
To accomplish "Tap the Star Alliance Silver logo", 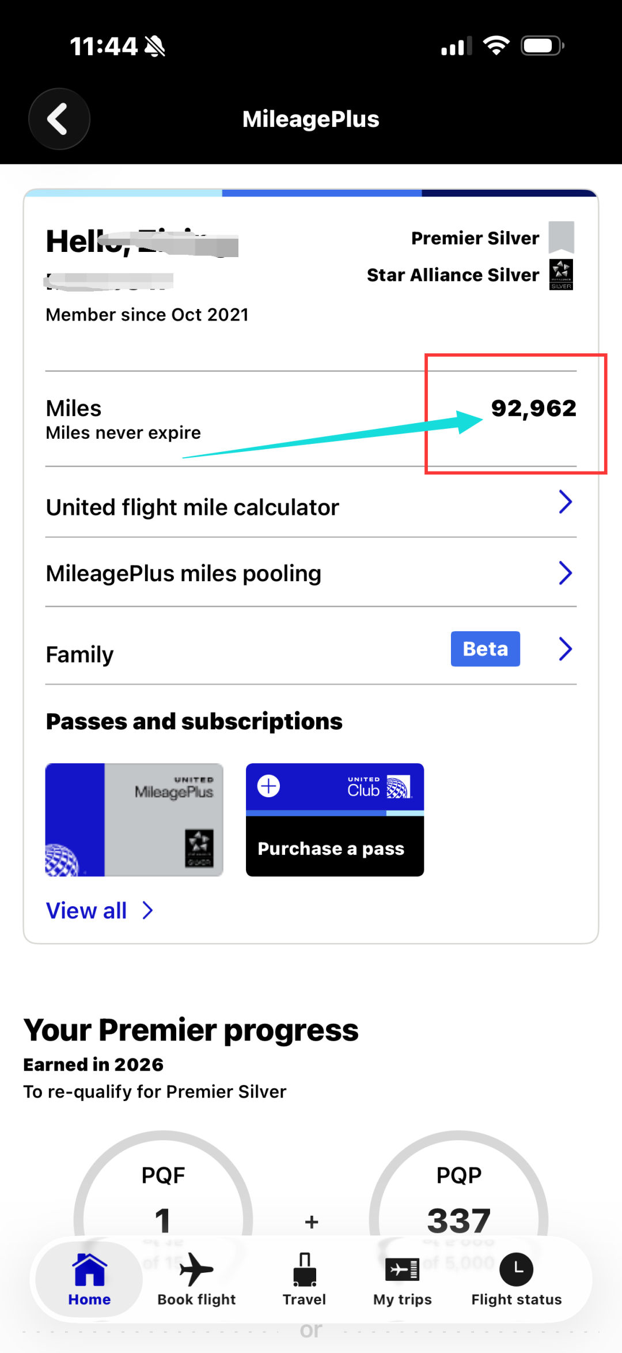I will [561, 274].
